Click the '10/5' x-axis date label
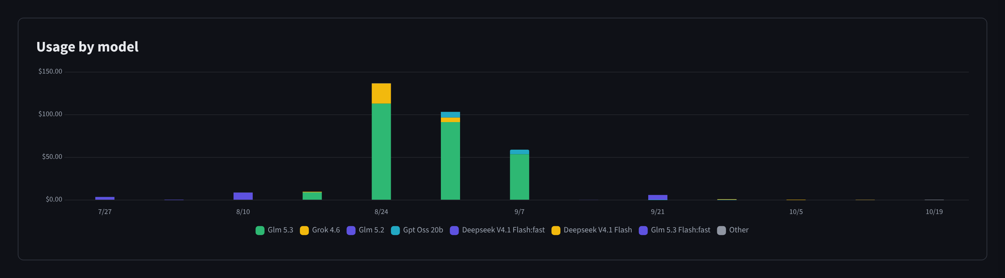1005x278 pixels. (x=796, y=211)
